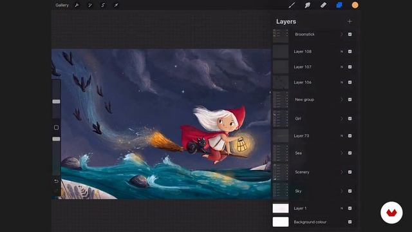Screen dimensions: 412x232
Task: Select the Layer 106 thumbnail
Action: 281,82
